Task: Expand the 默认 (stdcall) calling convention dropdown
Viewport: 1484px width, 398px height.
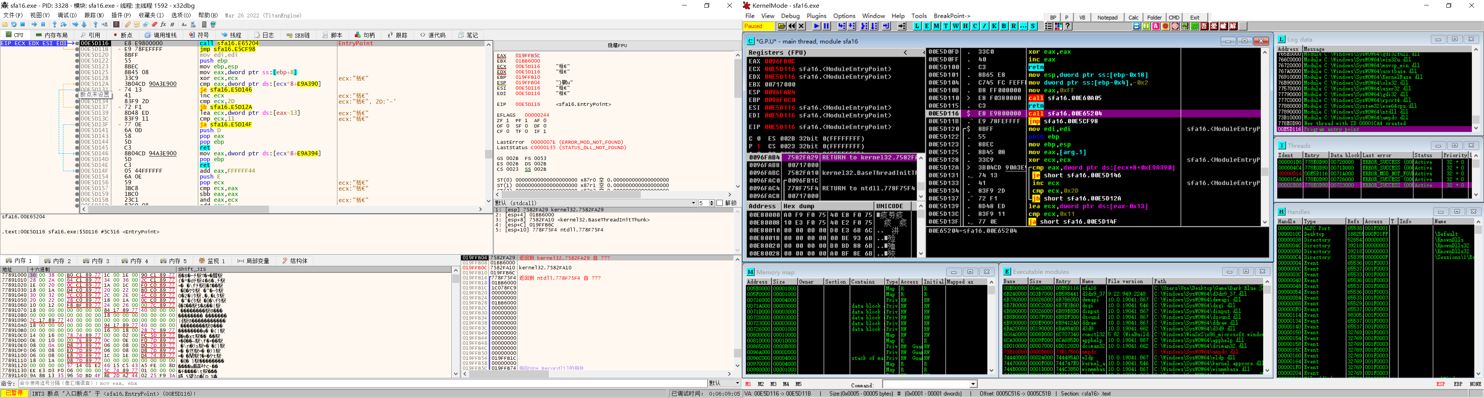Action: pos(693,203)
